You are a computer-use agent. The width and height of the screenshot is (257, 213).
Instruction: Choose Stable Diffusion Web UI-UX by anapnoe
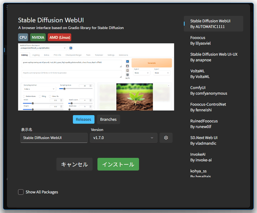(x=213, y=57)
